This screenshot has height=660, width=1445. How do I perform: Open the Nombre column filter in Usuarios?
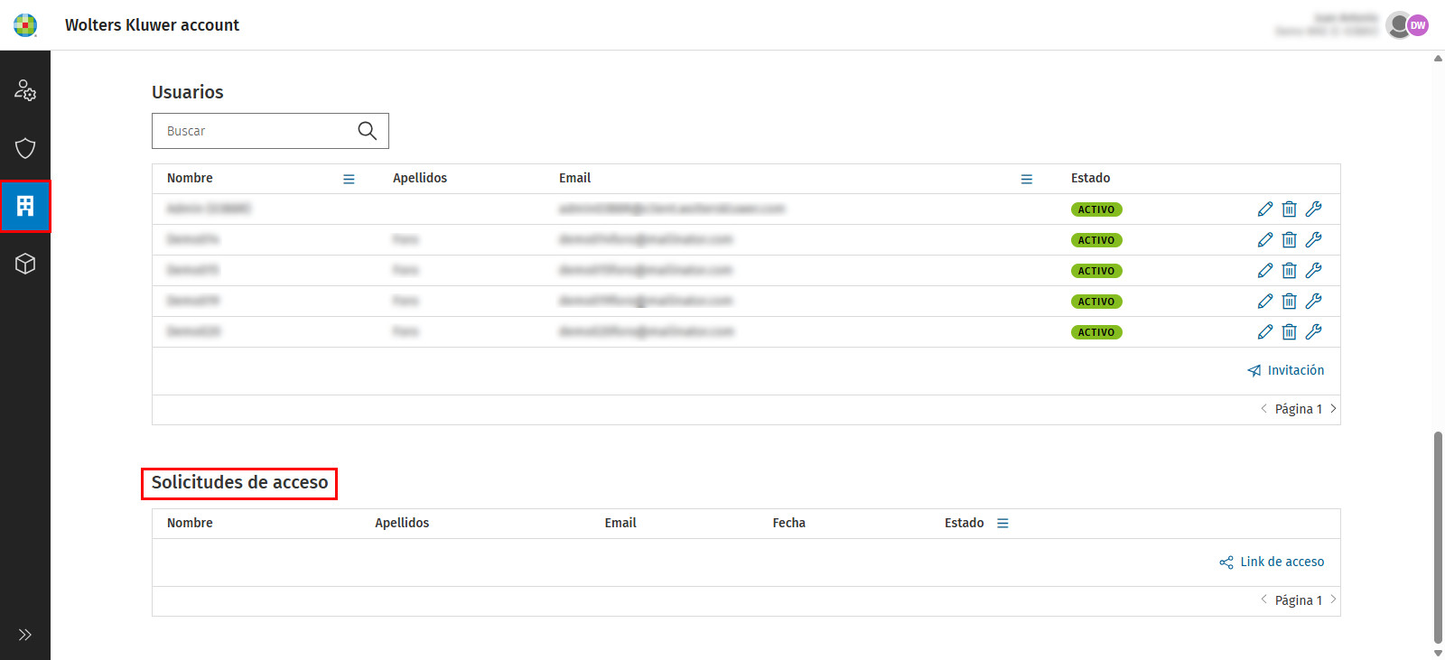point(349,179)
